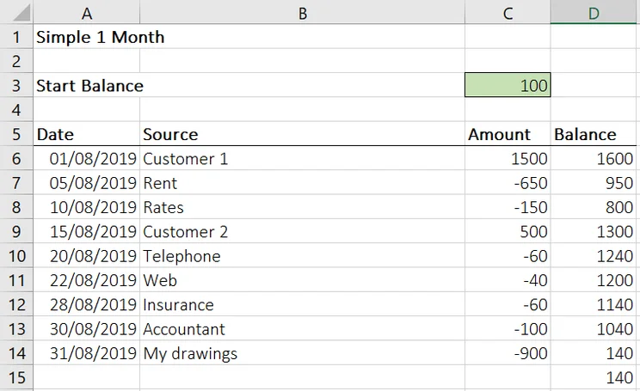Select row 4 header
Screen dimensions: 640x391
pyautogui.click(x=16, y=110)
